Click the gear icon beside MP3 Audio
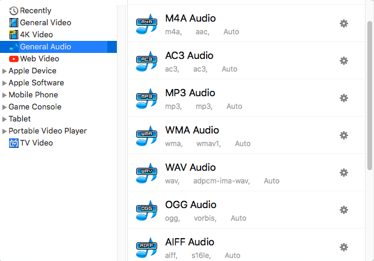Viewport: 374px width, 261px height. coord(344,98)
